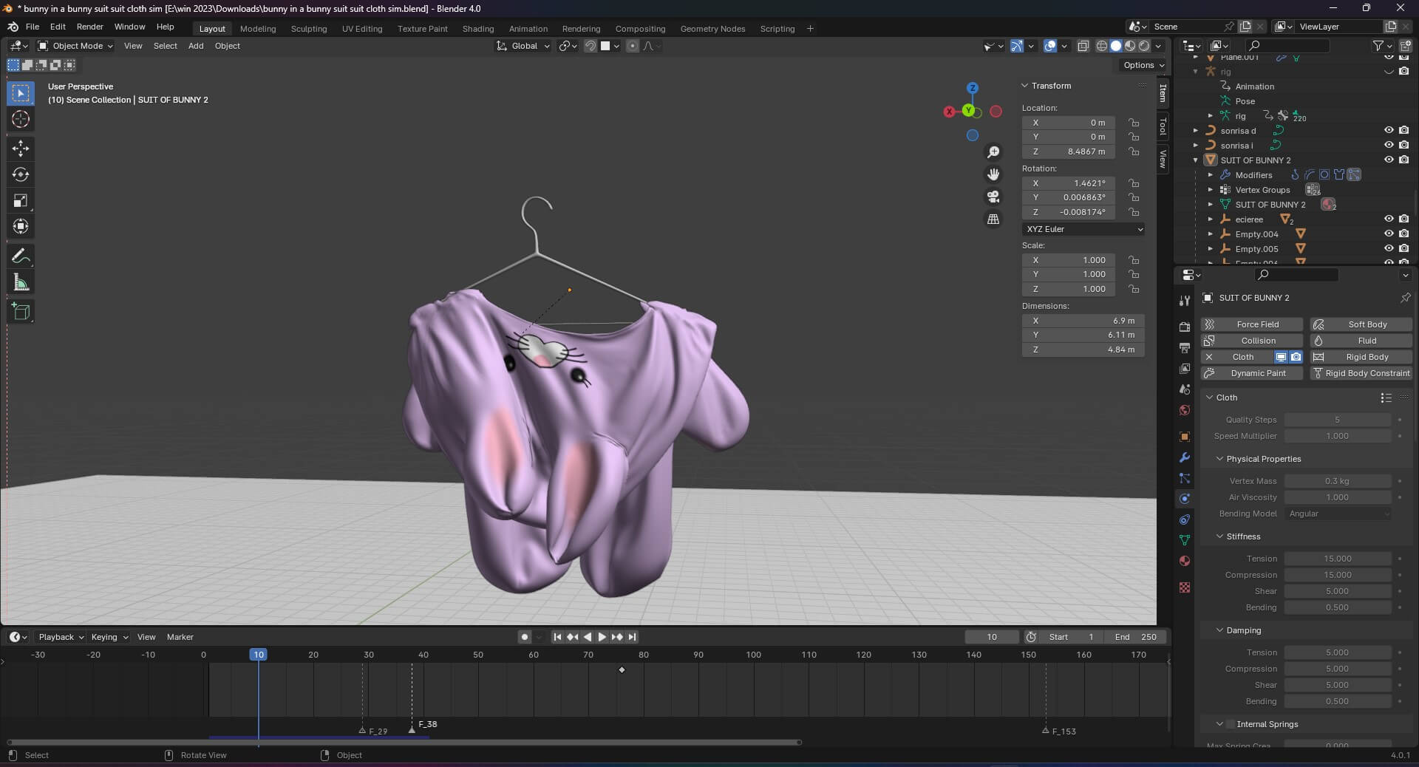Activate the Measure tool

click(21, 283)
